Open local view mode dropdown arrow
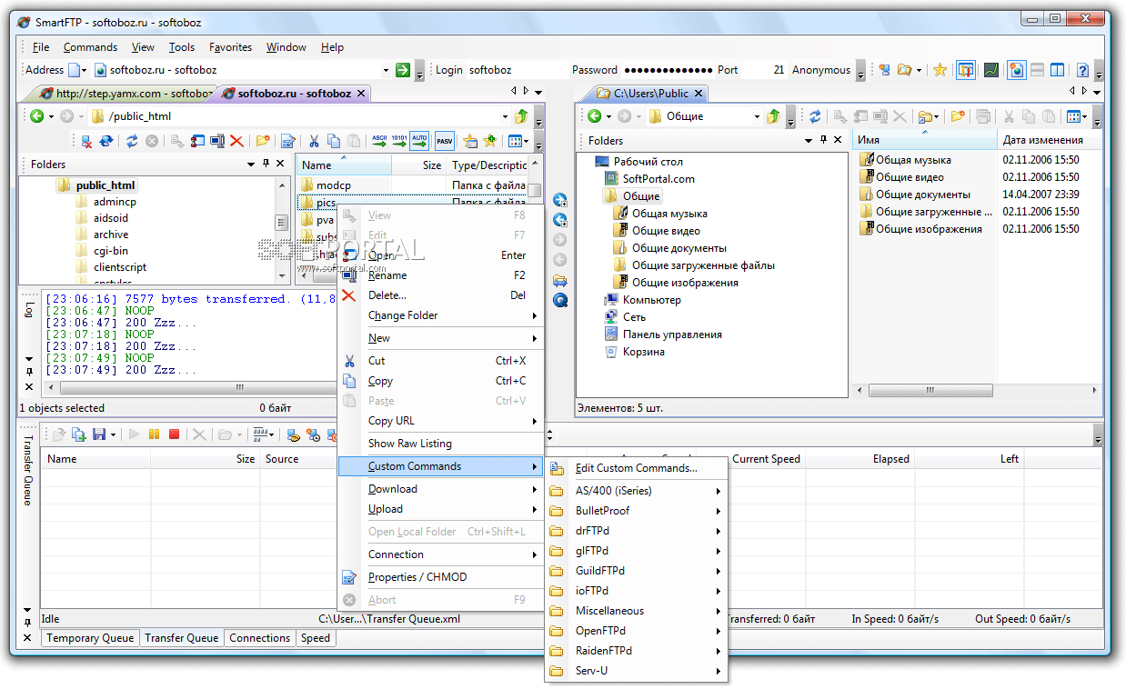 (x=1084, y=116)
